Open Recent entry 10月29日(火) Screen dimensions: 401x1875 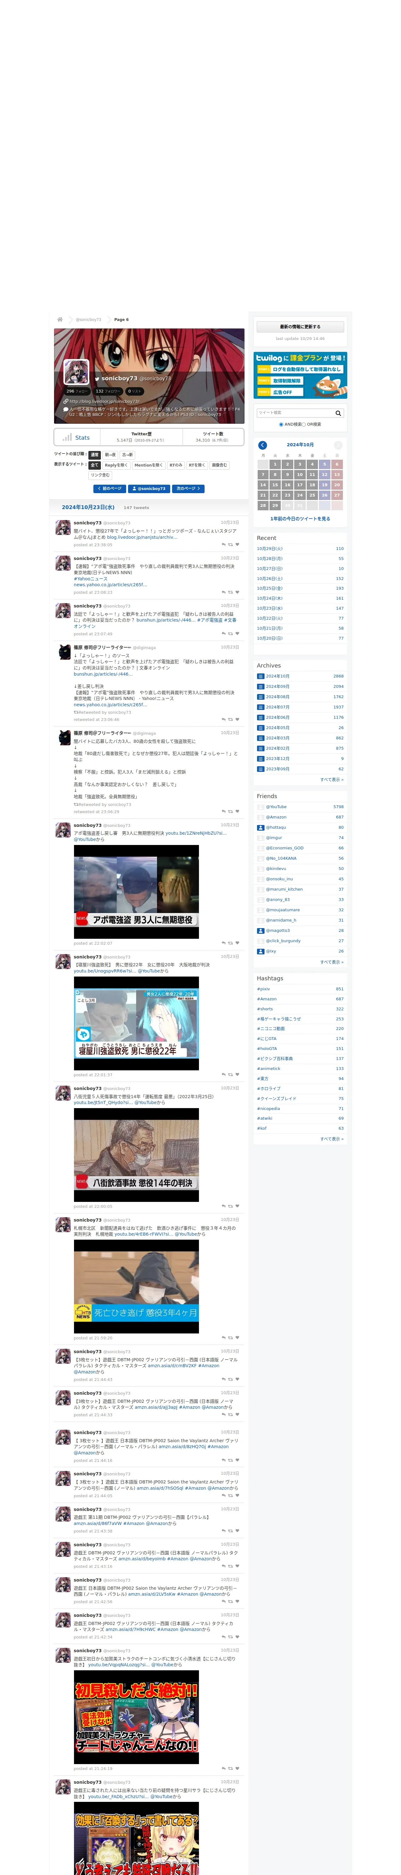click(270, 549)
